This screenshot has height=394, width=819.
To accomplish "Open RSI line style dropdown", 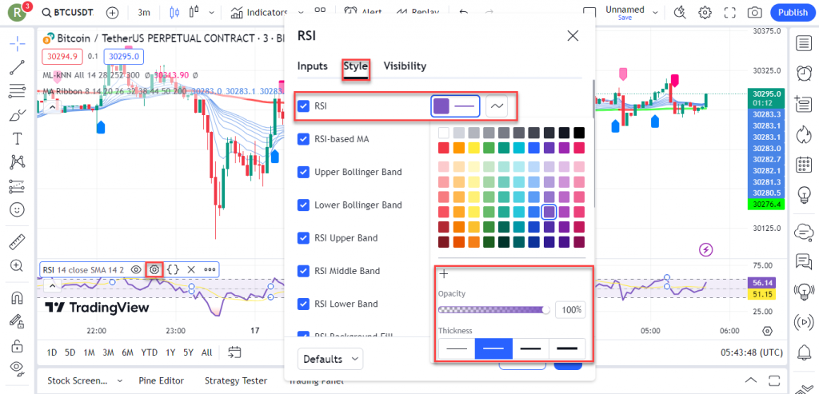I will point(497,106).
